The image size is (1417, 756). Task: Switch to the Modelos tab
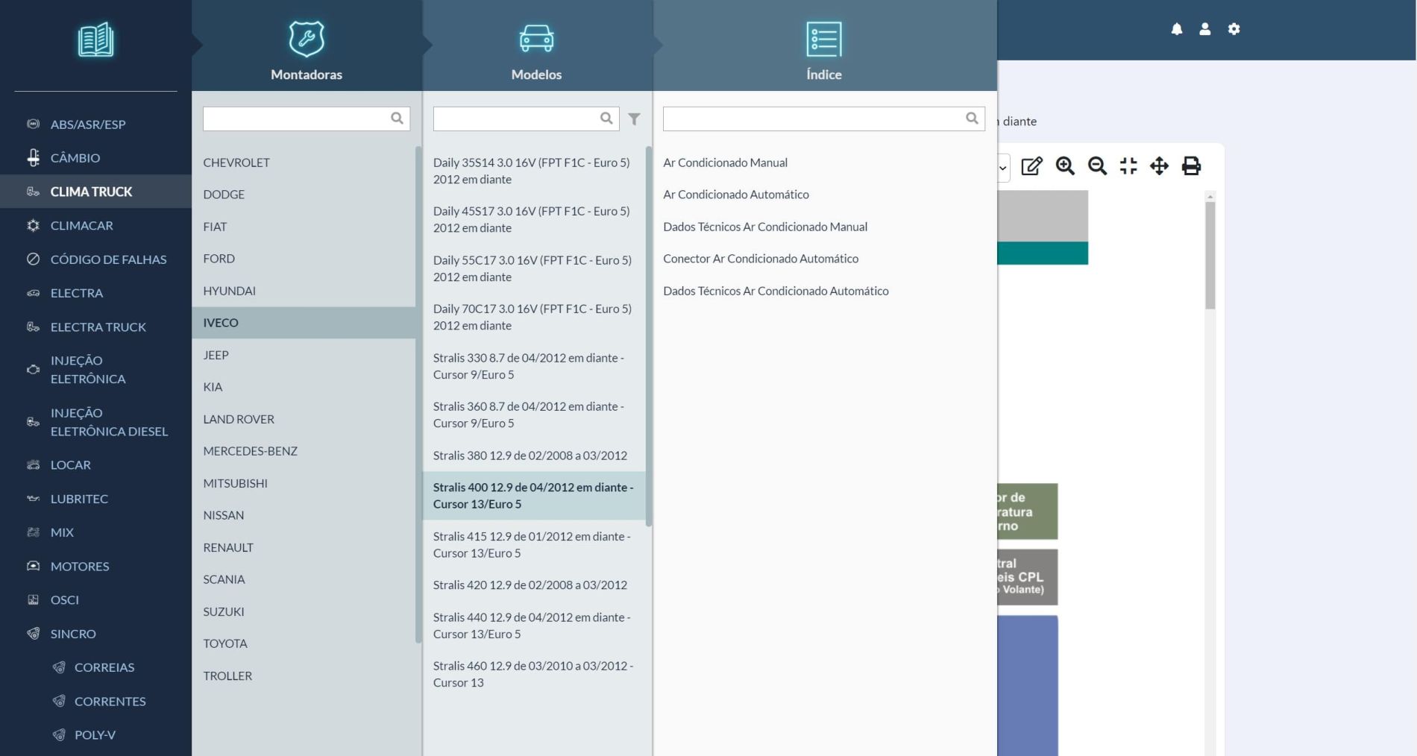[x=536, y=49]
